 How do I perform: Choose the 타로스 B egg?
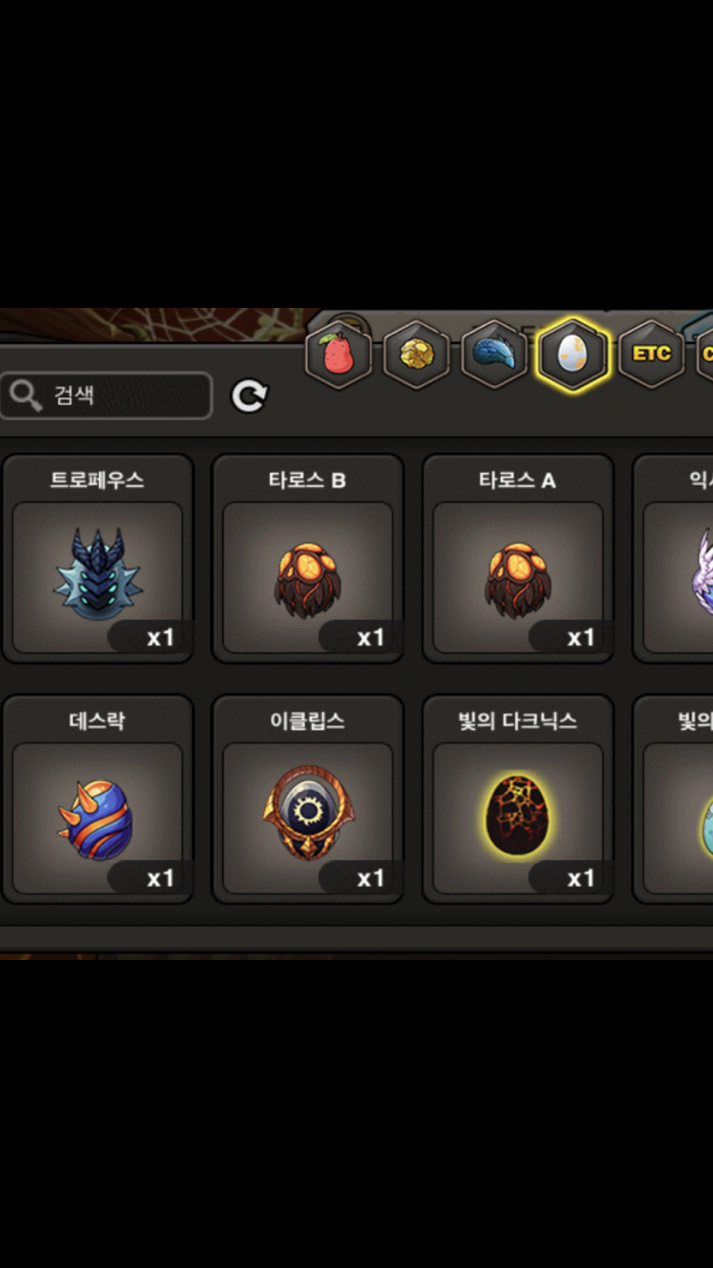[x=307, y=559]
